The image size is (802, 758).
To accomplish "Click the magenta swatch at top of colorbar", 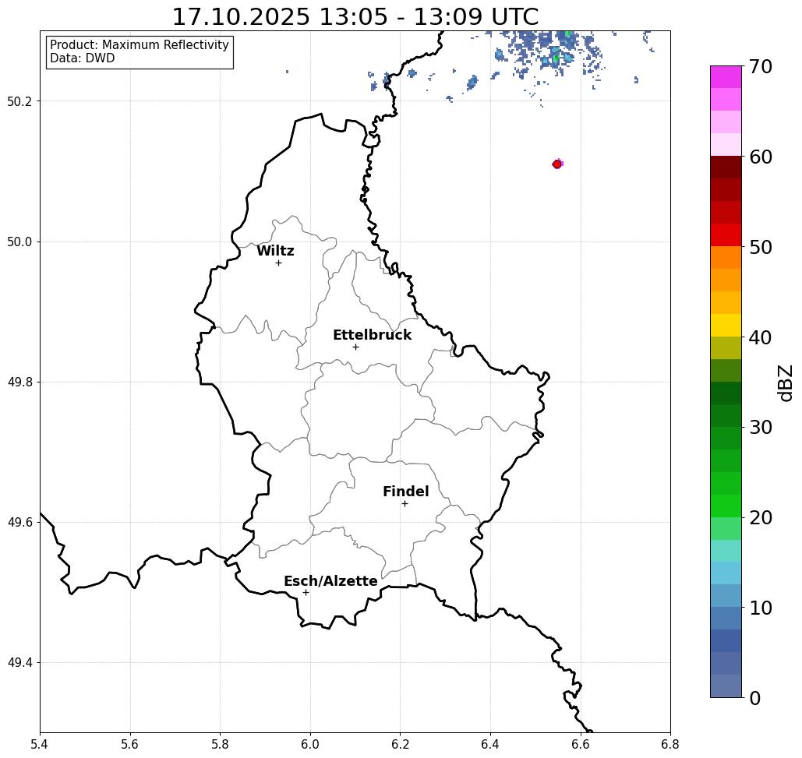I will pos(726,77).
